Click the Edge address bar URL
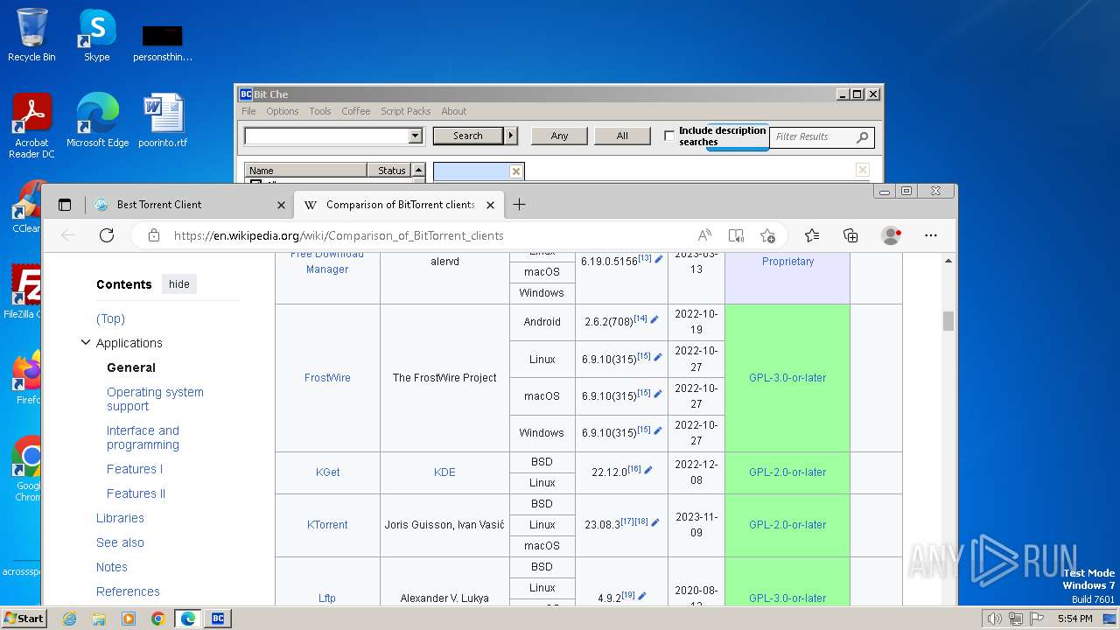The height and width of the screenshot is (630, 1120). [339, 235]
